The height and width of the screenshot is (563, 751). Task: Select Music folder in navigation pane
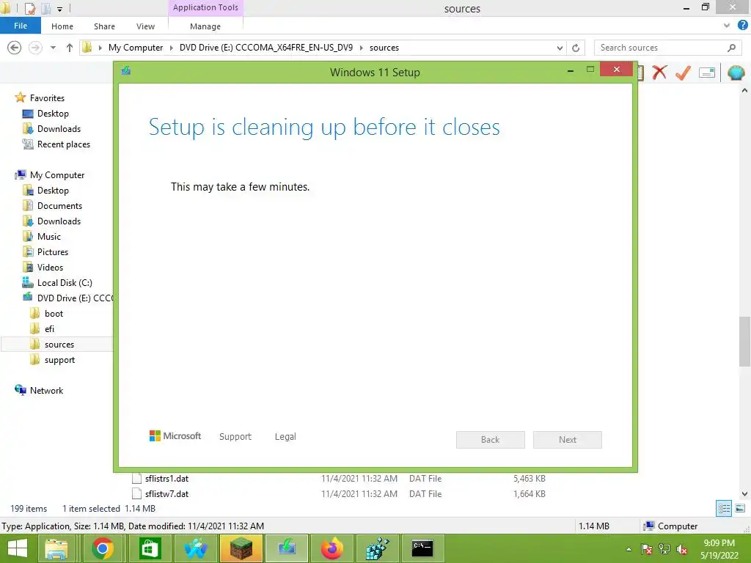49,237
